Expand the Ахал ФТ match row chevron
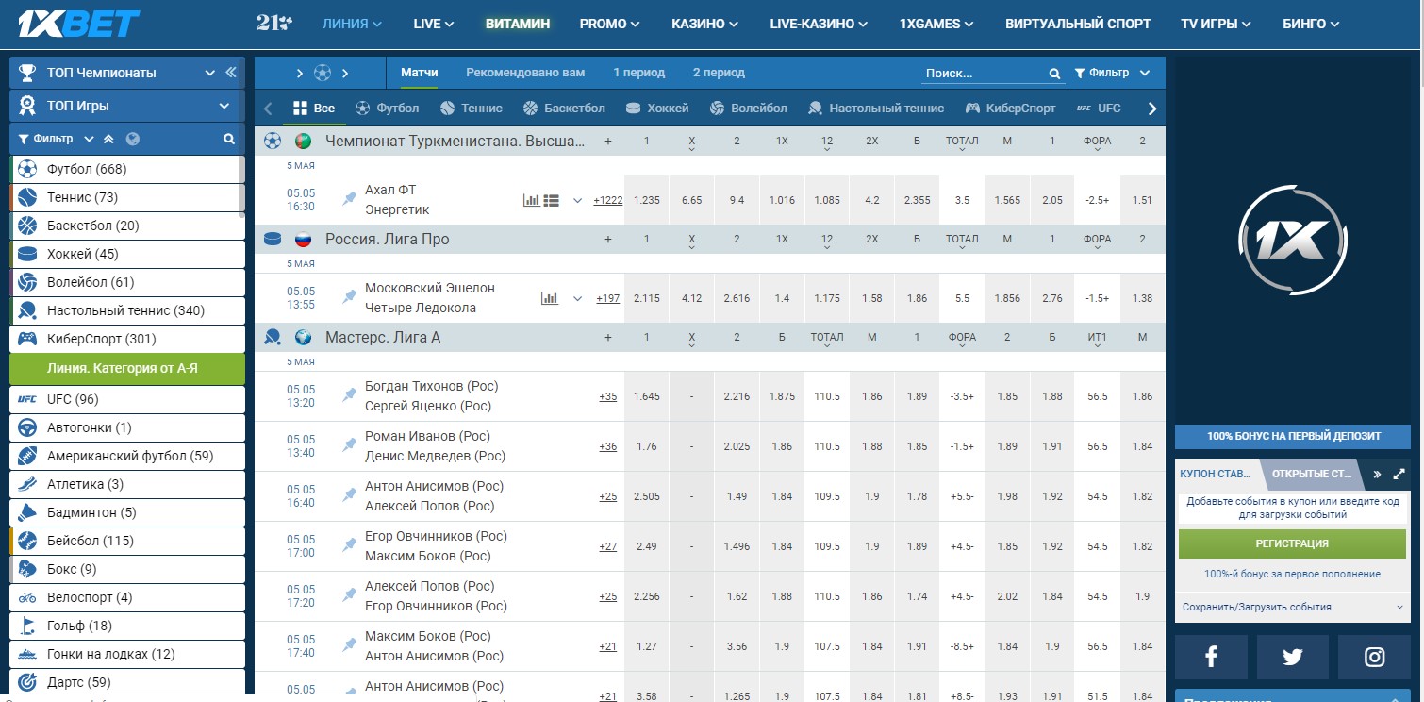 coord(578,200)
